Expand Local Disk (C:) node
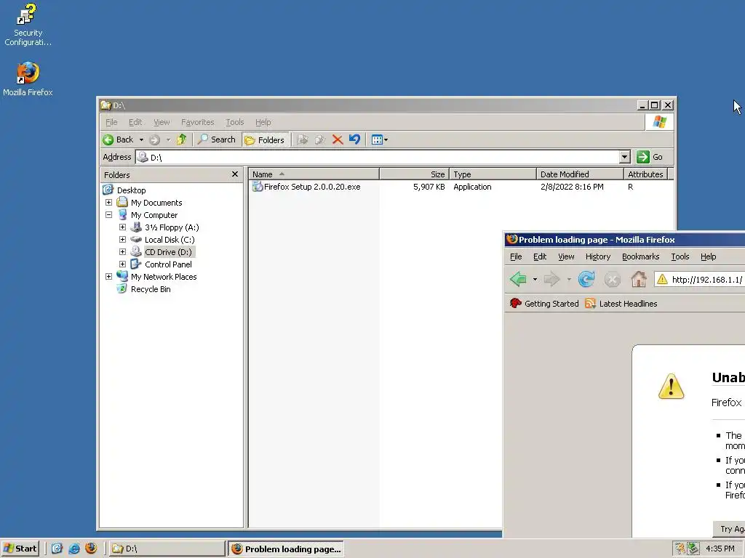This screenshot has width=745, height=558. tap(122, 240)
